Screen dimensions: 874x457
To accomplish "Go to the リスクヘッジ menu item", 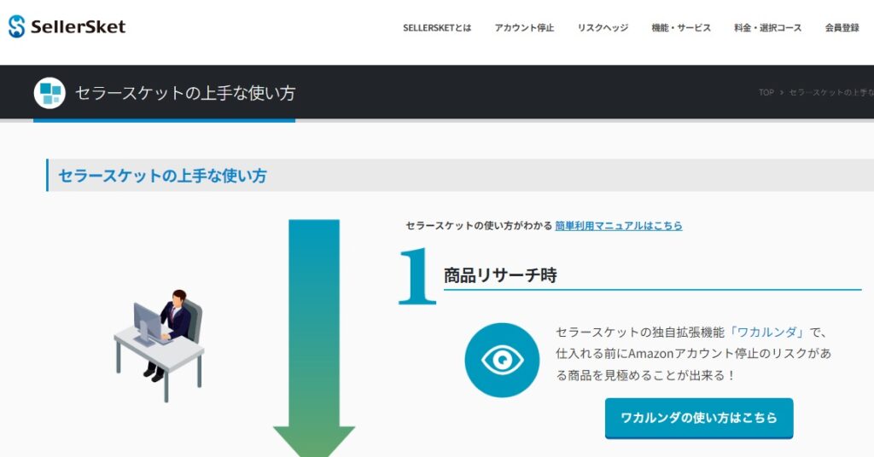I will 603,28.
